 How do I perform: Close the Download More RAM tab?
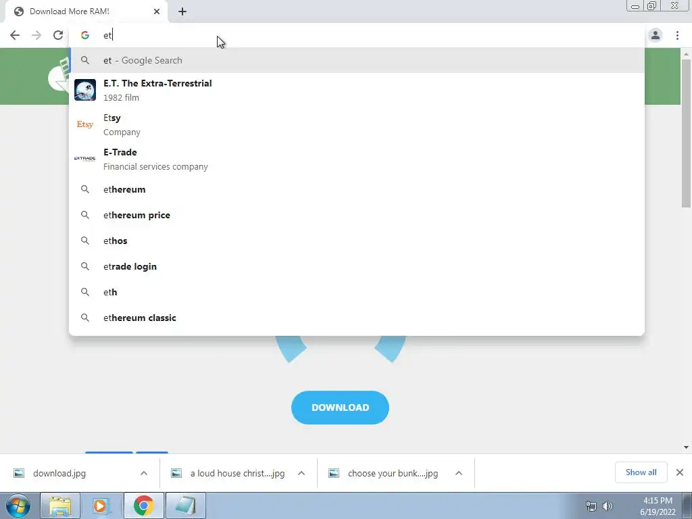[x=157, y=11]
